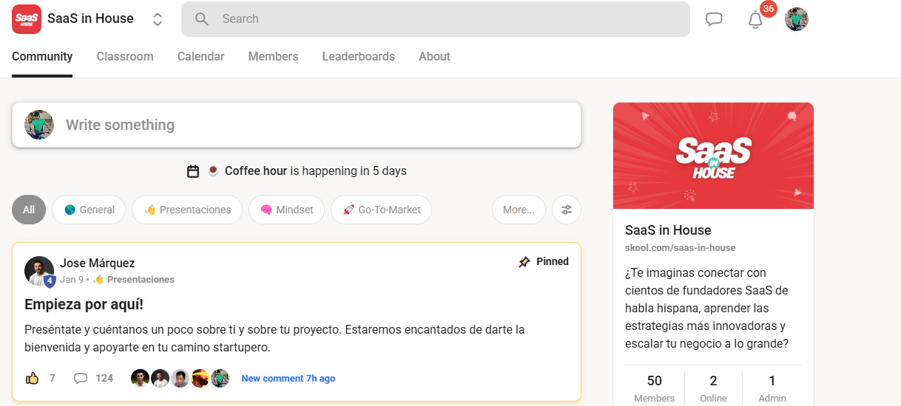The width and height of the screenshot is (901, 406).
Task: Click the like count 7
Action: click(53, 378)
